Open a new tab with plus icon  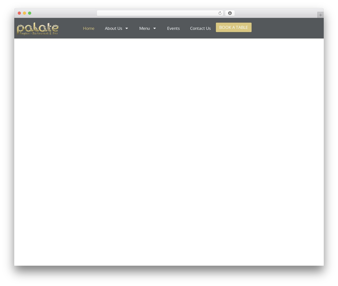pos(321,15)
